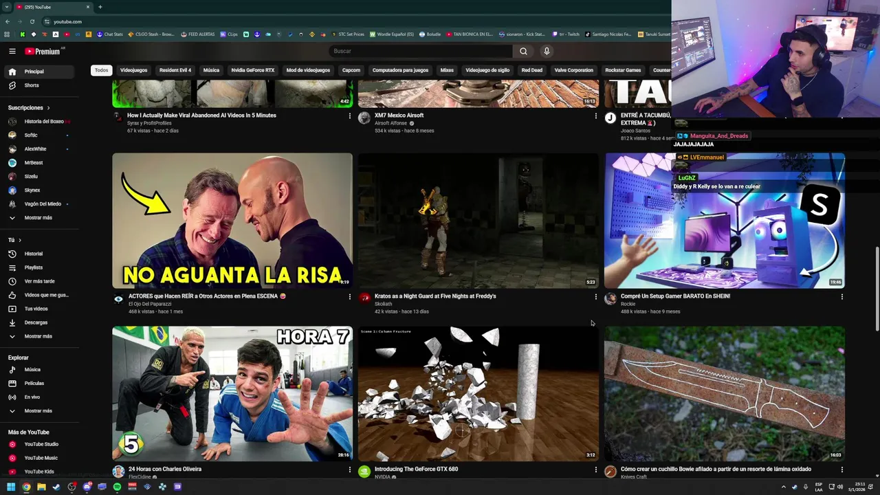Open Wordle Español (ES) bookmark
This screenshot has width=880, height=495.
392,34
